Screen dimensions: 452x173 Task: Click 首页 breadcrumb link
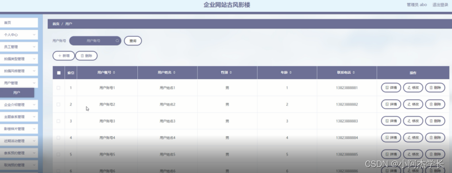coord(56,24)
